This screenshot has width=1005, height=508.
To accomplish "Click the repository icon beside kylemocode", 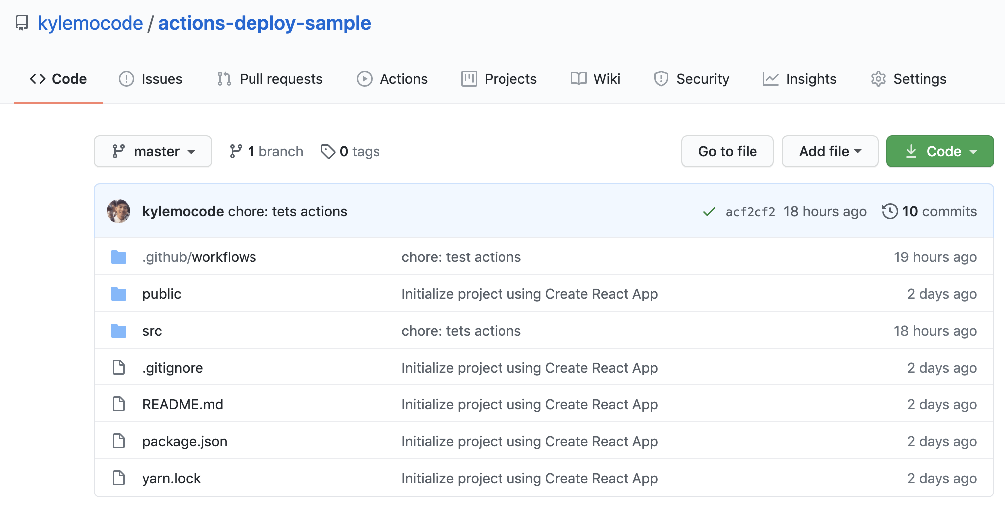I will tap(22, 23).
